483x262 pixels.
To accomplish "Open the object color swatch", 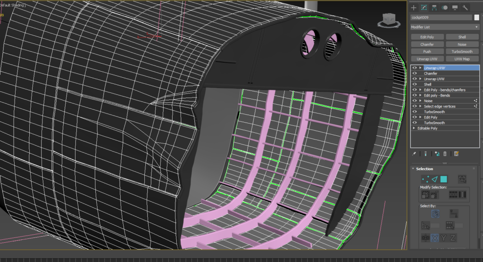I will click(476, 17).
